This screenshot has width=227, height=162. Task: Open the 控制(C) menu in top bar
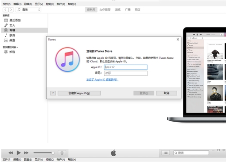click(x=50, y=4)
